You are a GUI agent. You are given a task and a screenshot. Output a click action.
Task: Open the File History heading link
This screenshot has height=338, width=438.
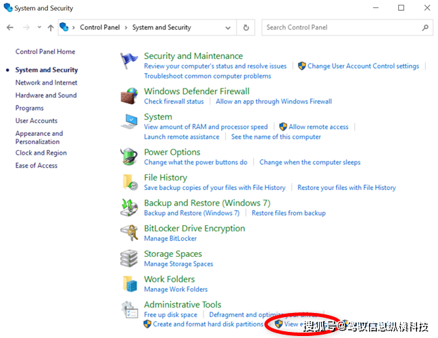click(x=166, y=178)
